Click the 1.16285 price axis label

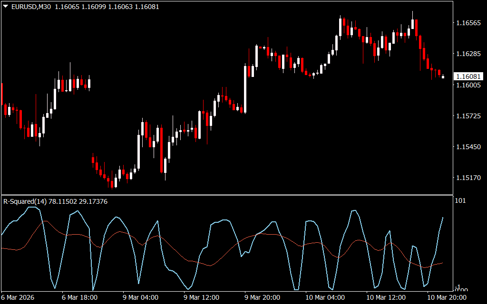(x=468, y=54)
